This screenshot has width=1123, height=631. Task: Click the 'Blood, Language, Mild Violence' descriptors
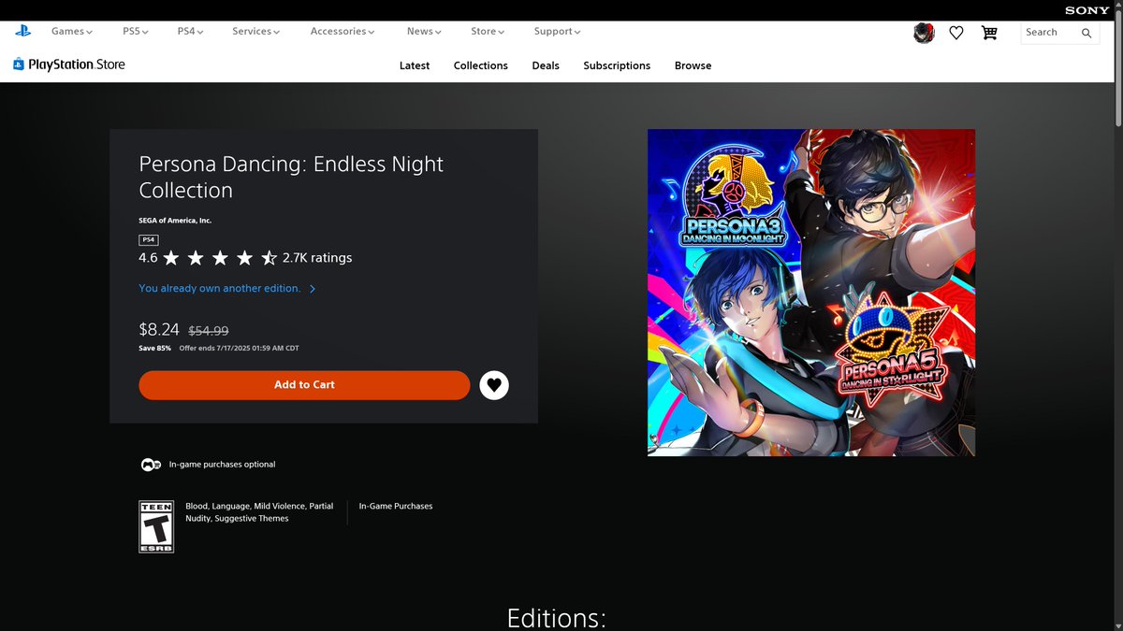coord(259,512)
